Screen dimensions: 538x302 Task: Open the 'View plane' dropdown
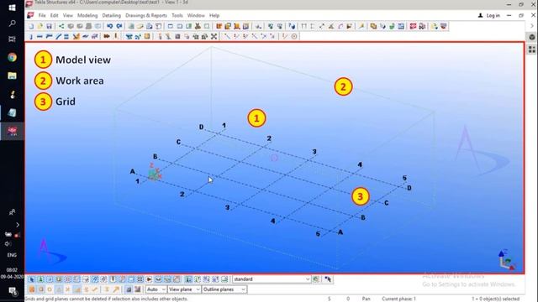(184, 289)
